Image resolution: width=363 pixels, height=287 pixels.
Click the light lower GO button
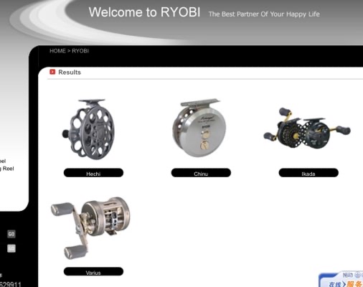[x=11, y=248]
